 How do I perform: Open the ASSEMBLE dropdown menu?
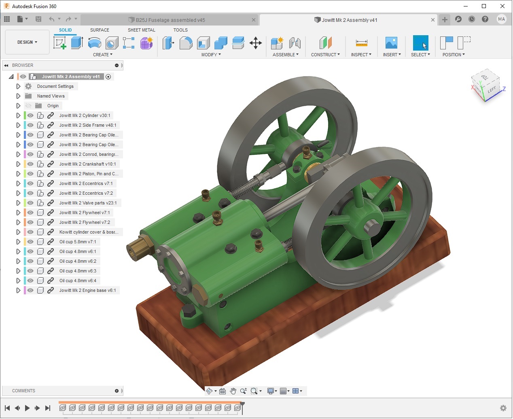(286, 55)
